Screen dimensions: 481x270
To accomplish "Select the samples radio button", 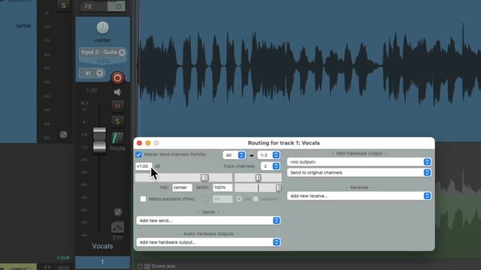I will [256, 199].
